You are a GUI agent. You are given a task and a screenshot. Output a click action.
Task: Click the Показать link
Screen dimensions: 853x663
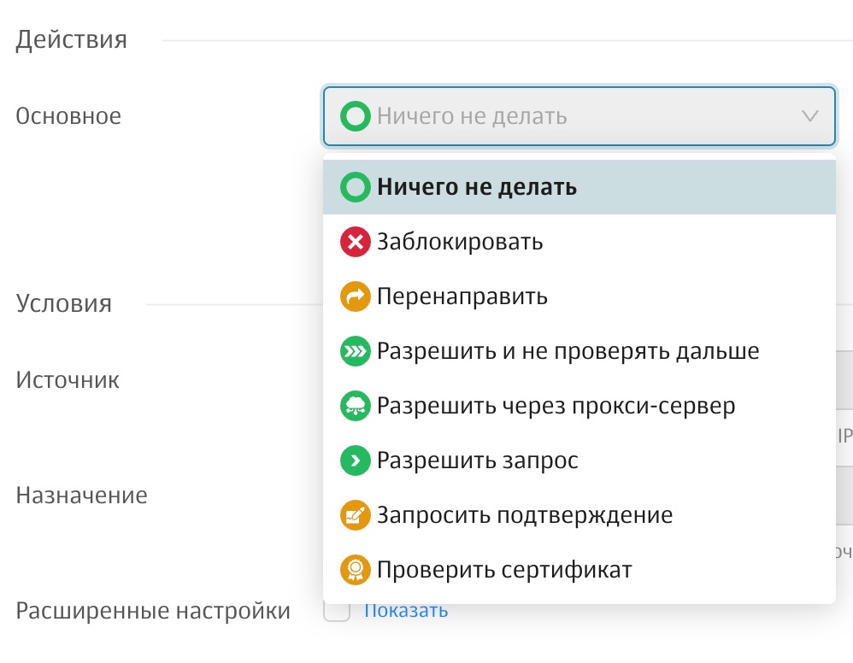pyautogui.click(x=406, y=611)
